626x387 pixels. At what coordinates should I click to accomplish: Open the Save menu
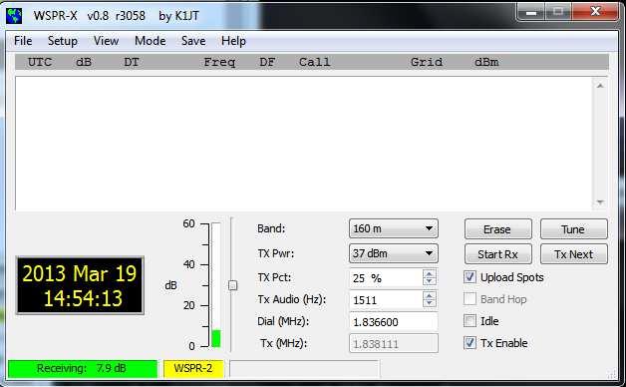(193, 41)
